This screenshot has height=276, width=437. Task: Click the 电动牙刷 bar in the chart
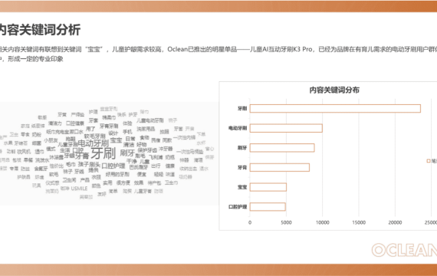click(286, 128)
